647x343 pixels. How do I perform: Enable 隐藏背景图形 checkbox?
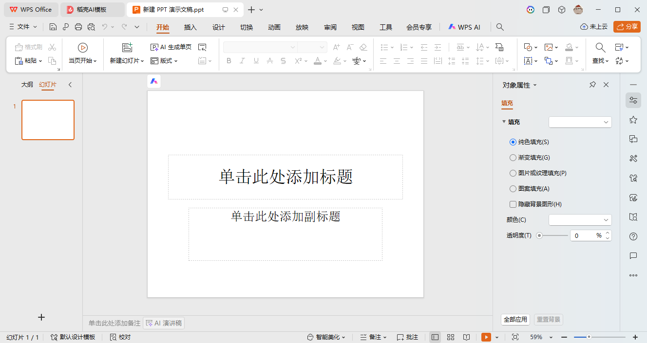pyautogui.click(x=513, y=204)
